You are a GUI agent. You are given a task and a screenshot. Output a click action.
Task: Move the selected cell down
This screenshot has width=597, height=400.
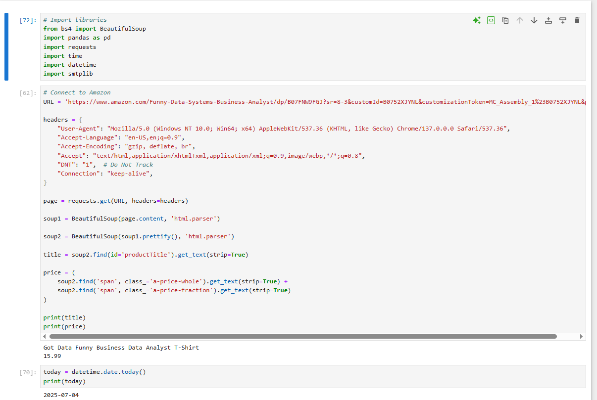pos(534,20)
